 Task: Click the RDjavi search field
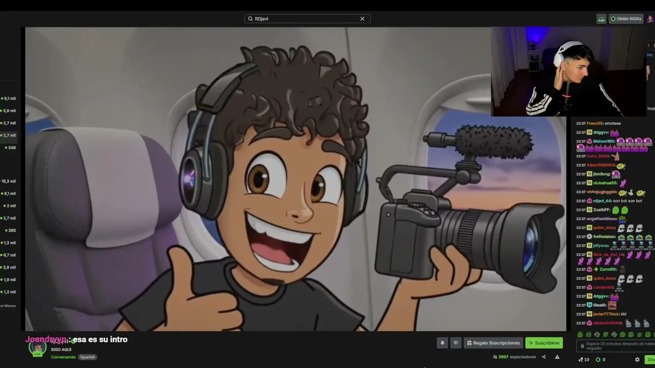pyautogui.click(x=307, y=19)
